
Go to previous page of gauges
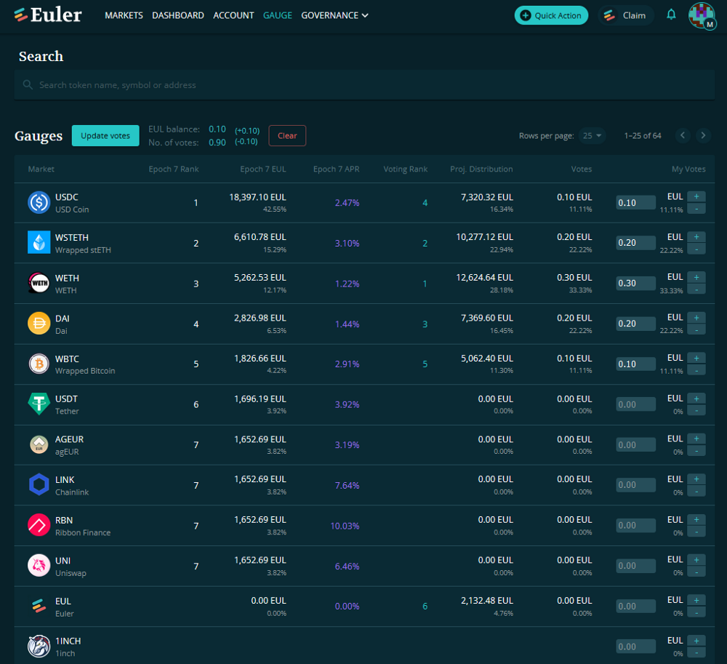click(683, 135)
